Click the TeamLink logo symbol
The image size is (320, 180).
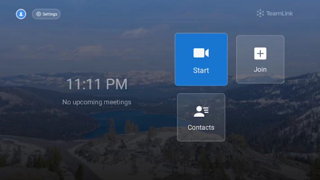[260, 13]
